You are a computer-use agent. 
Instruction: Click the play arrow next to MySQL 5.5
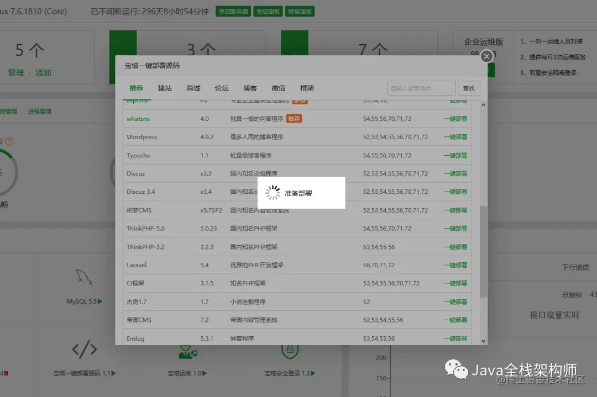coord(100,301)
